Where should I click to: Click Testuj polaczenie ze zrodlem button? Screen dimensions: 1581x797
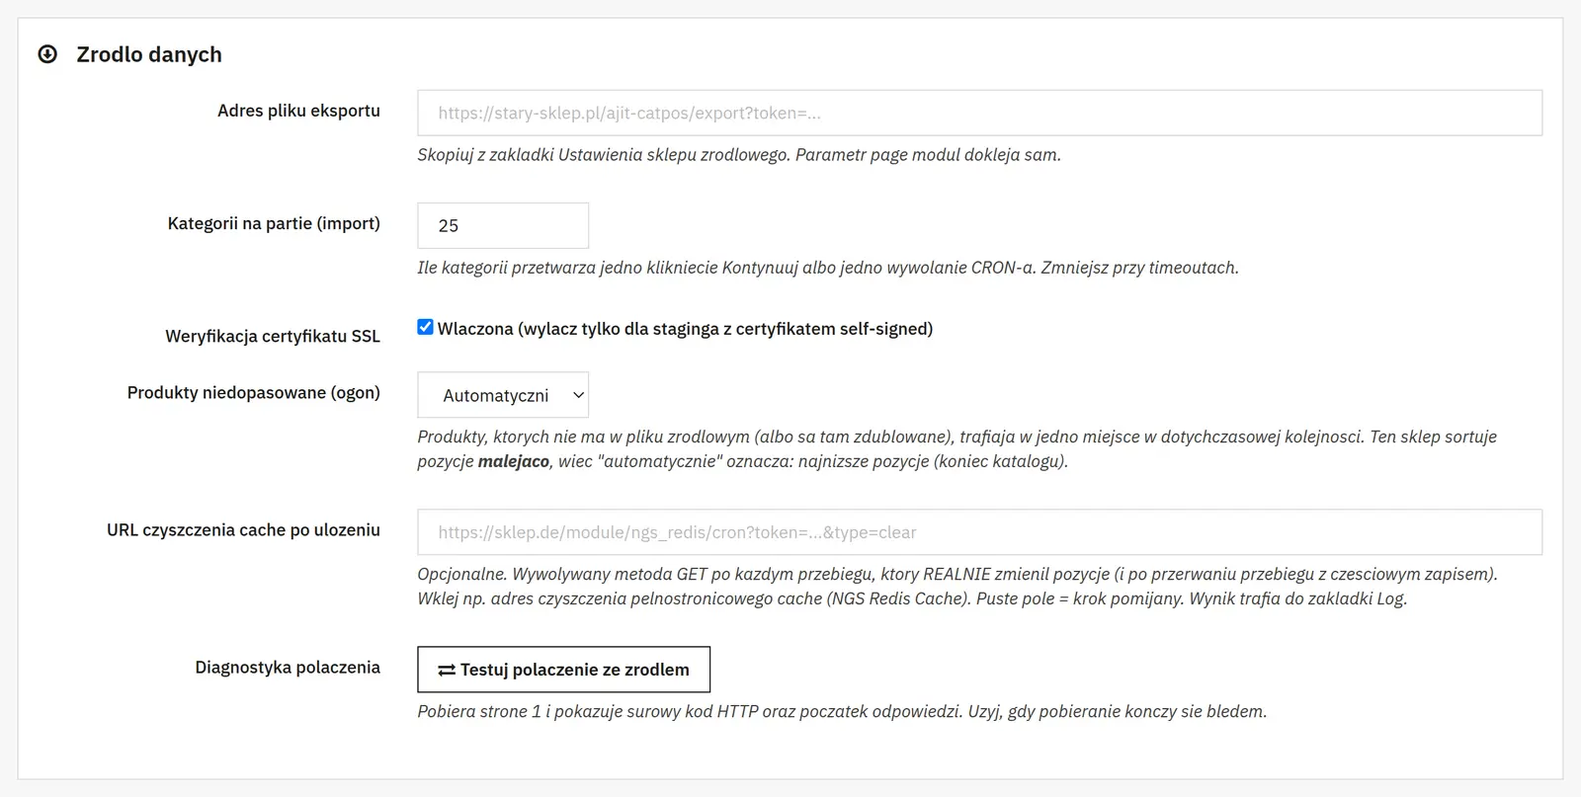coord(563,670)
